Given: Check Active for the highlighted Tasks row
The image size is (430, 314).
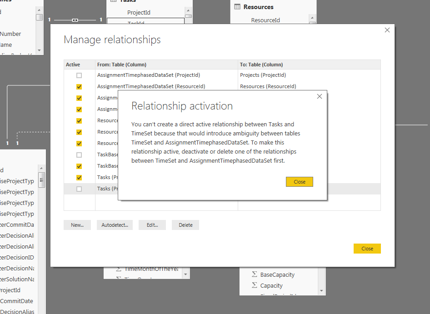Looking at the screenshot, I should point(79,189).
